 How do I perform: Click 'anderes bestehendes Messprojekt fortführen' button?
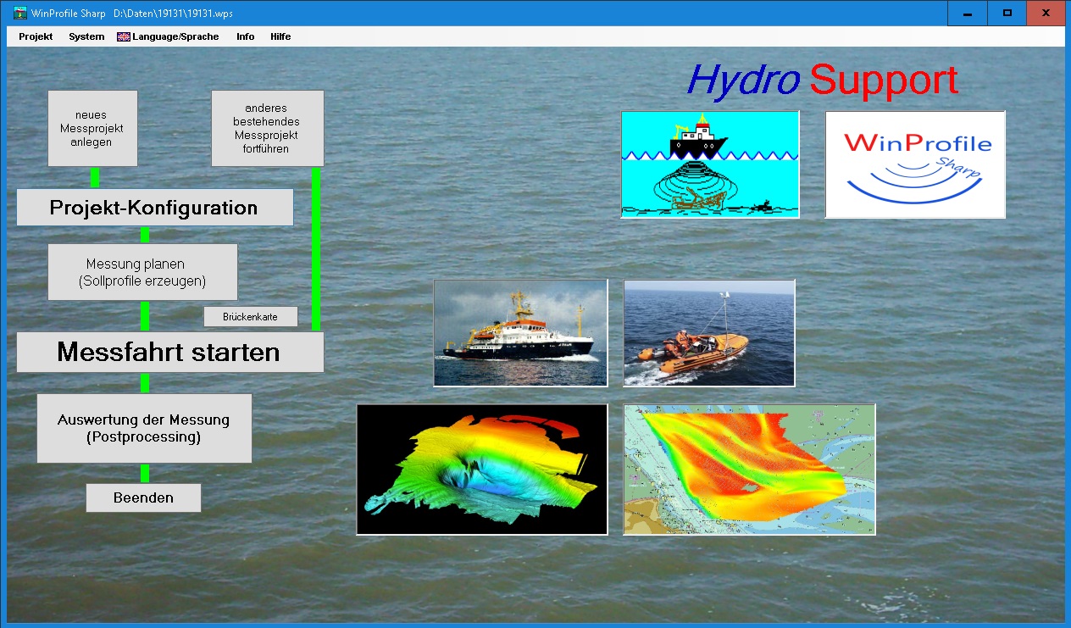pos(267,129)
